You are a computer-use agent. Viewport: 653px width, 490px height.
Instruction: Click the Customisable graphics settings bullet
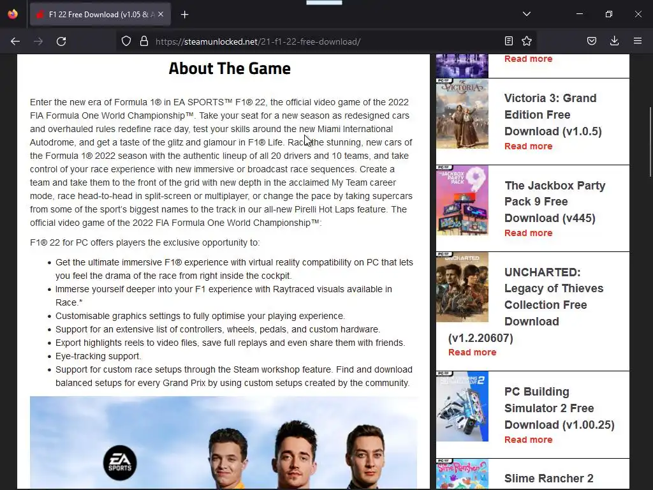(200, 316)
